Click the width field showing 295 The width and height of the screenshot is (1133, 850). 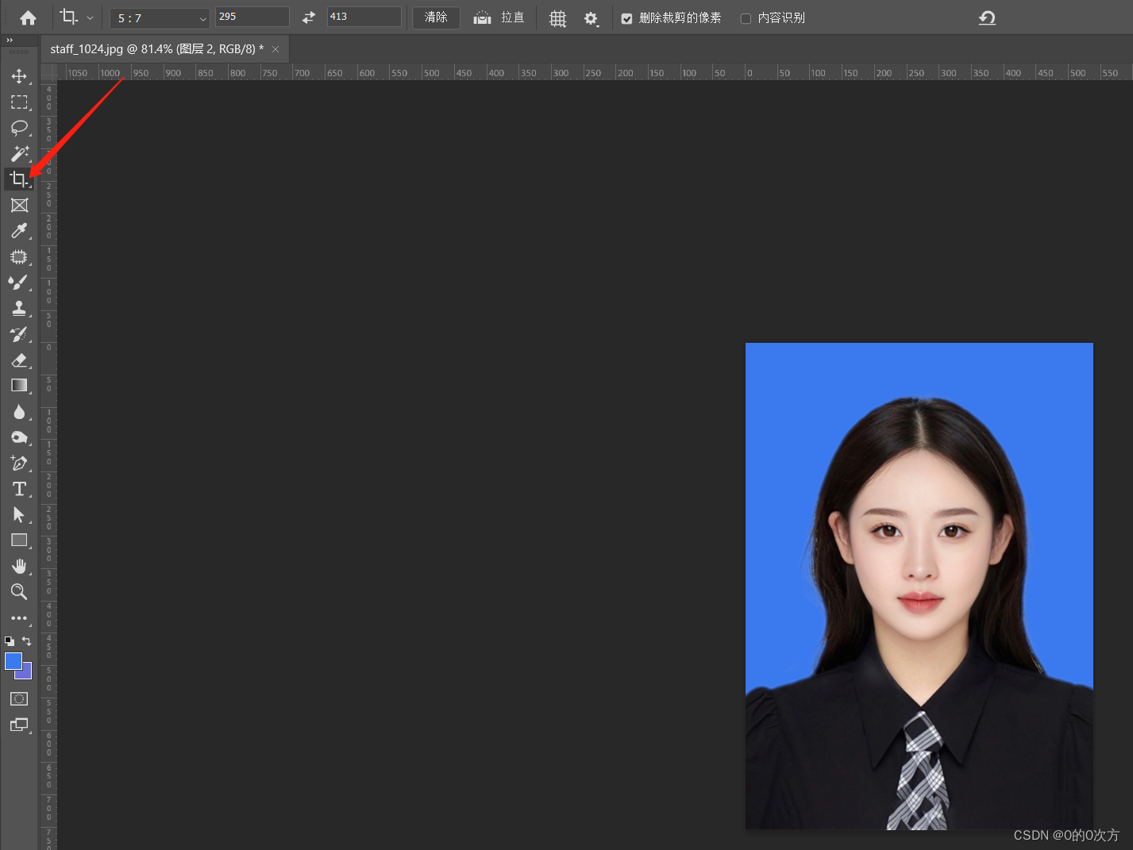coord(252,17)
